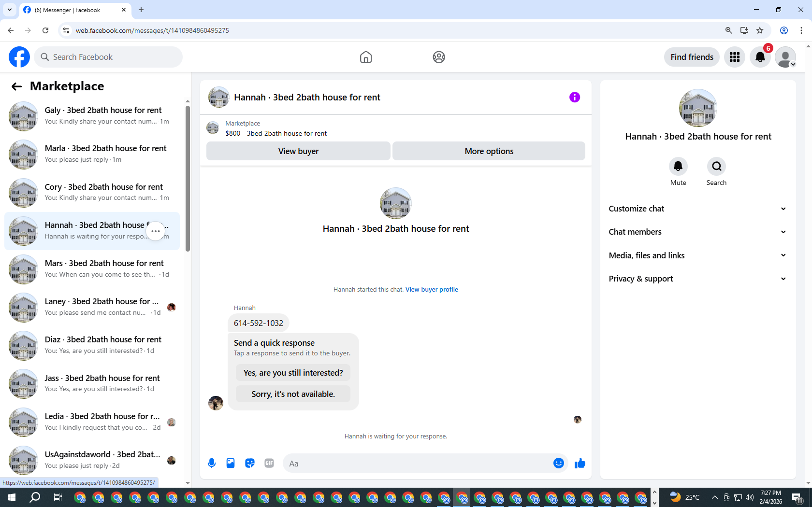The height and width of the screenshot is (507, 812).
Task: Open conversation information purple icon
Action: click(x=575, y=97)
